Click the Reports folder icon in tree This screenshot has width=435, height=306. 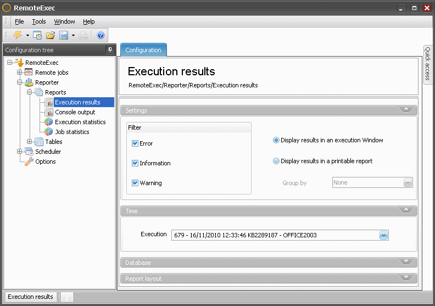39,92
